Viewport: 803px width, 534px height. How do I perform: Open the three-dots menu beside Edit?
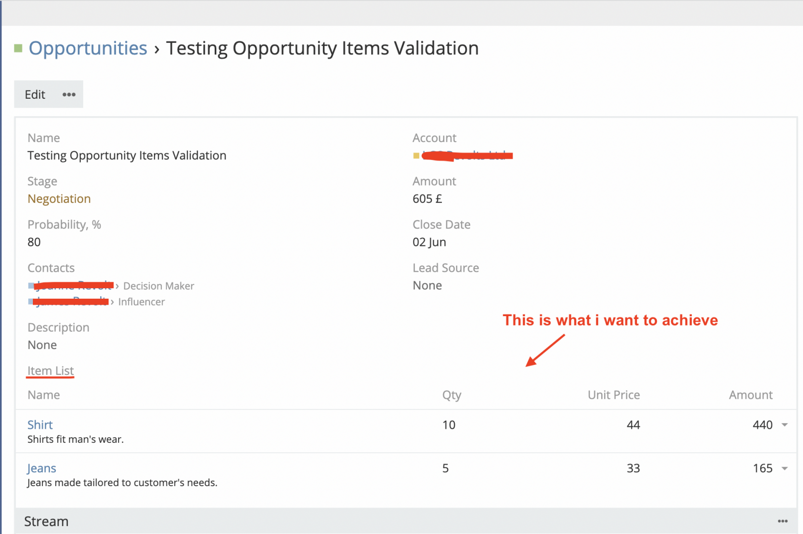click(69, 95)
